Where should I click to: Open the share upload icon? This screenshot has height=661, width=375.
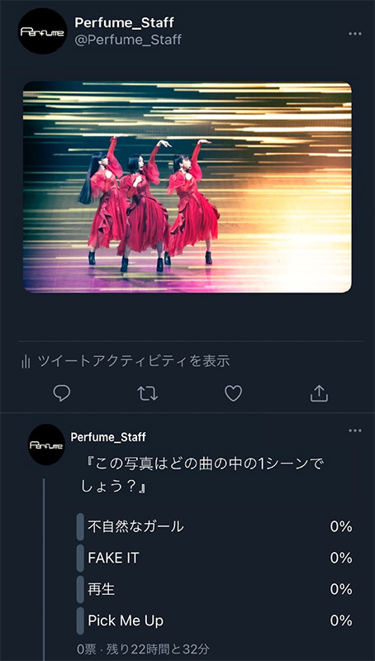(319, 393)
